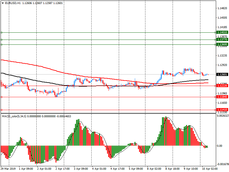This screenshot has height=172, width=229.
Task: Click the 1.12920 price axis value
Action: point(222,65)
